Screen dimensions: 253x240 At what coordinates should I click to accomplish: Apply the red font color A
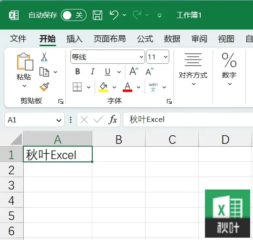(127, 87)
